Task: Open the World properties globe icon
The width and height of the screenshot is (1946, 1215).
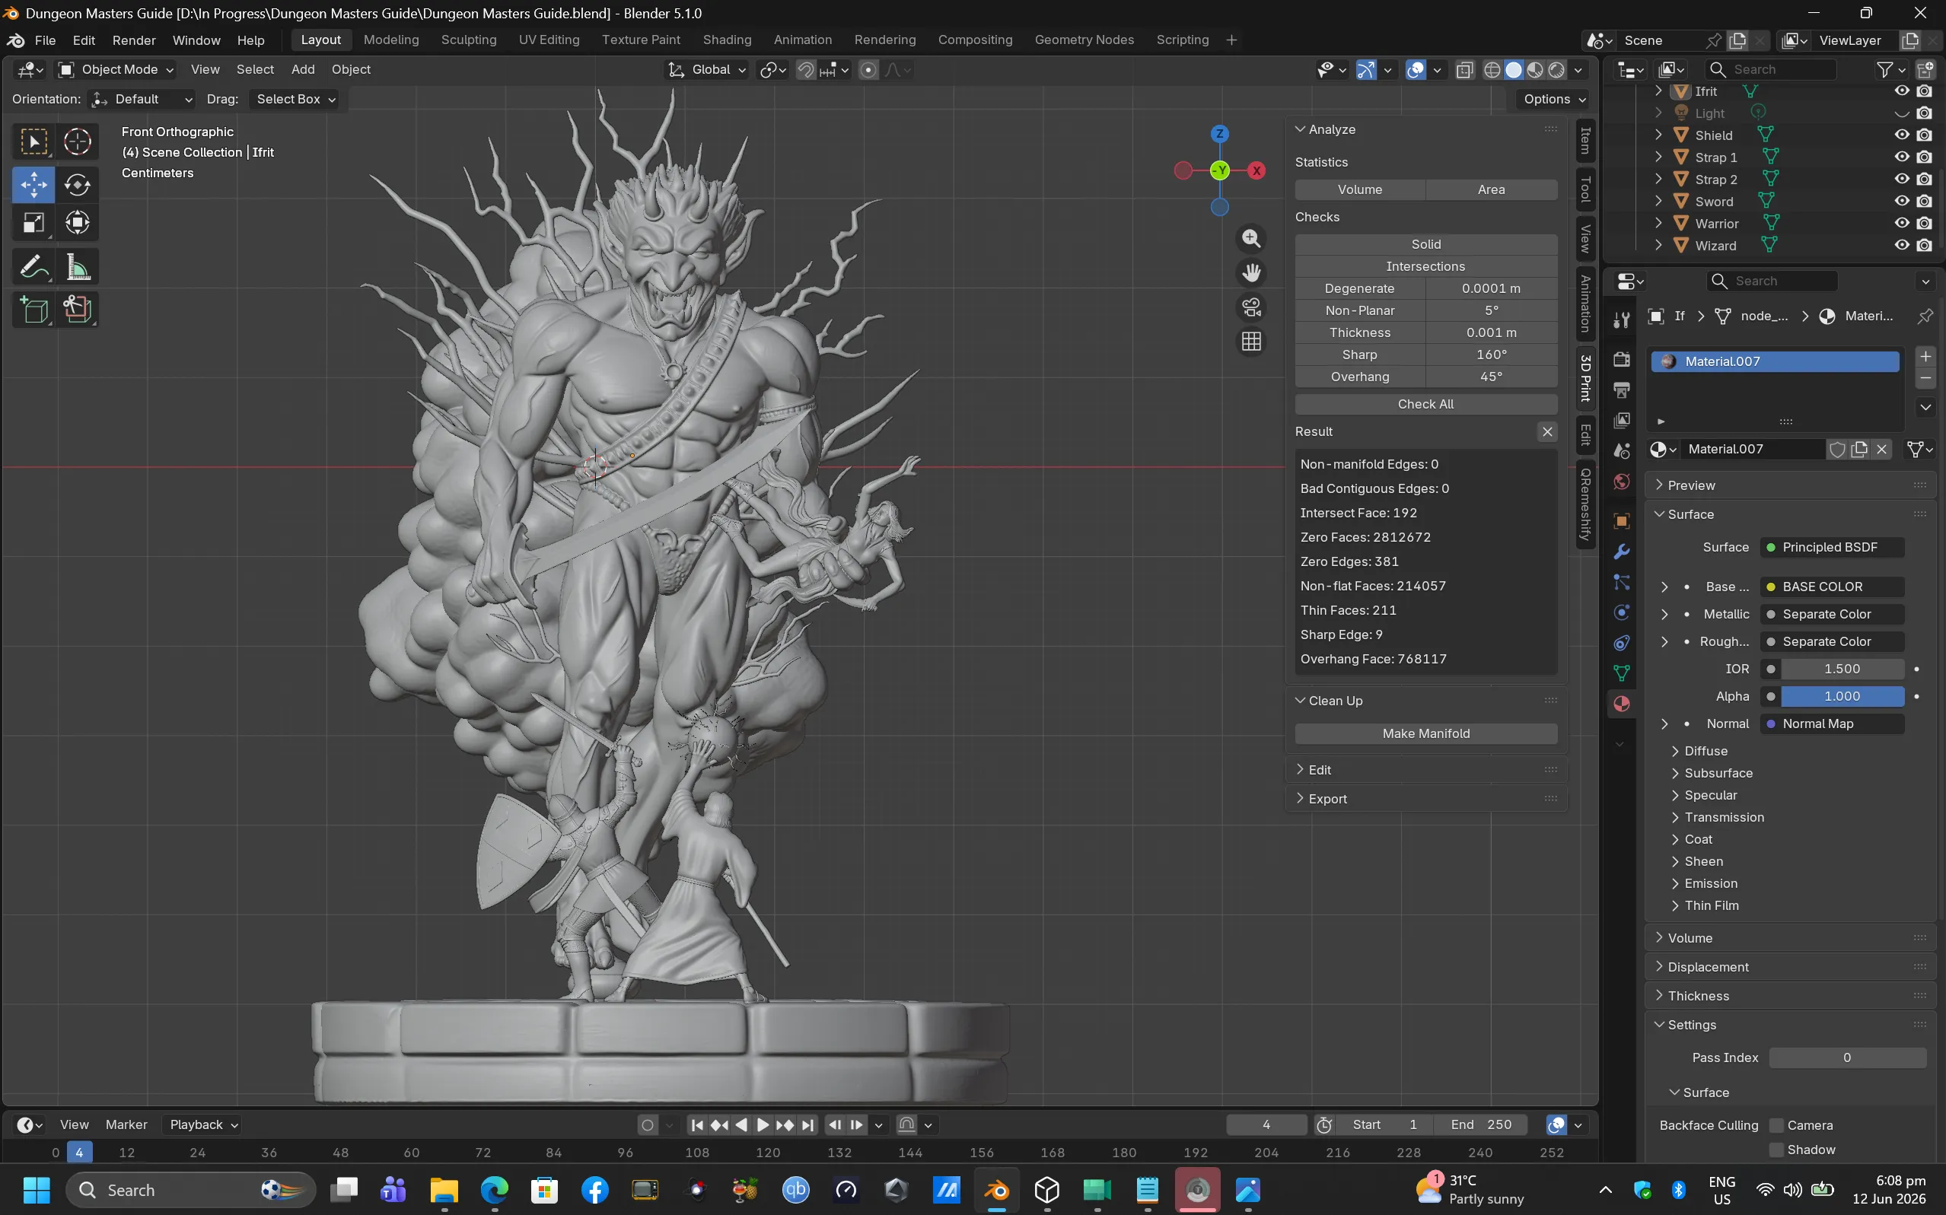Action: pos(1621,482)
